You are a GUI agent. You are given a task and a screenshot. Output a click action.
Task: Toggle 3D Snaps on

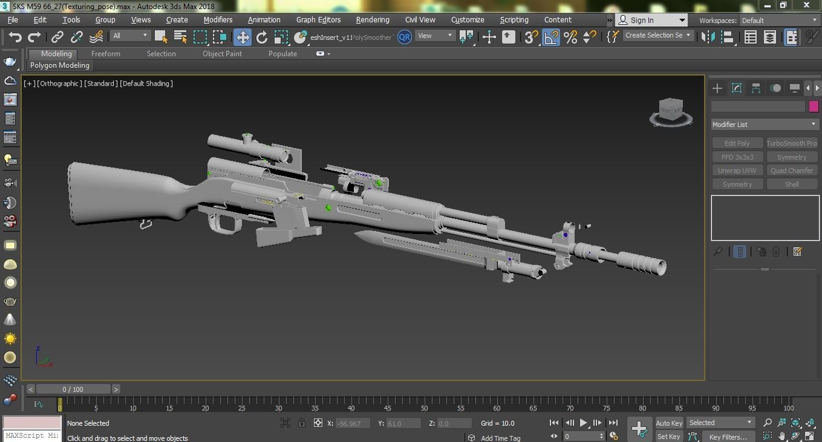click(531, 37)
